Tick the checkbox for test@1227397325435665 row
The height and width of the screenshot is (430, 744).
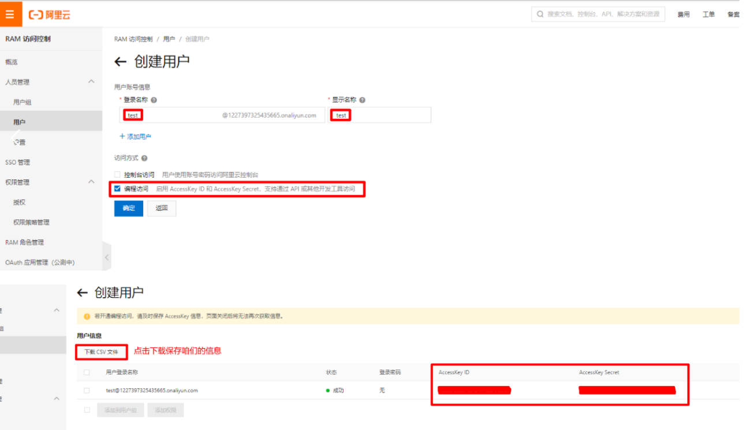87,391
